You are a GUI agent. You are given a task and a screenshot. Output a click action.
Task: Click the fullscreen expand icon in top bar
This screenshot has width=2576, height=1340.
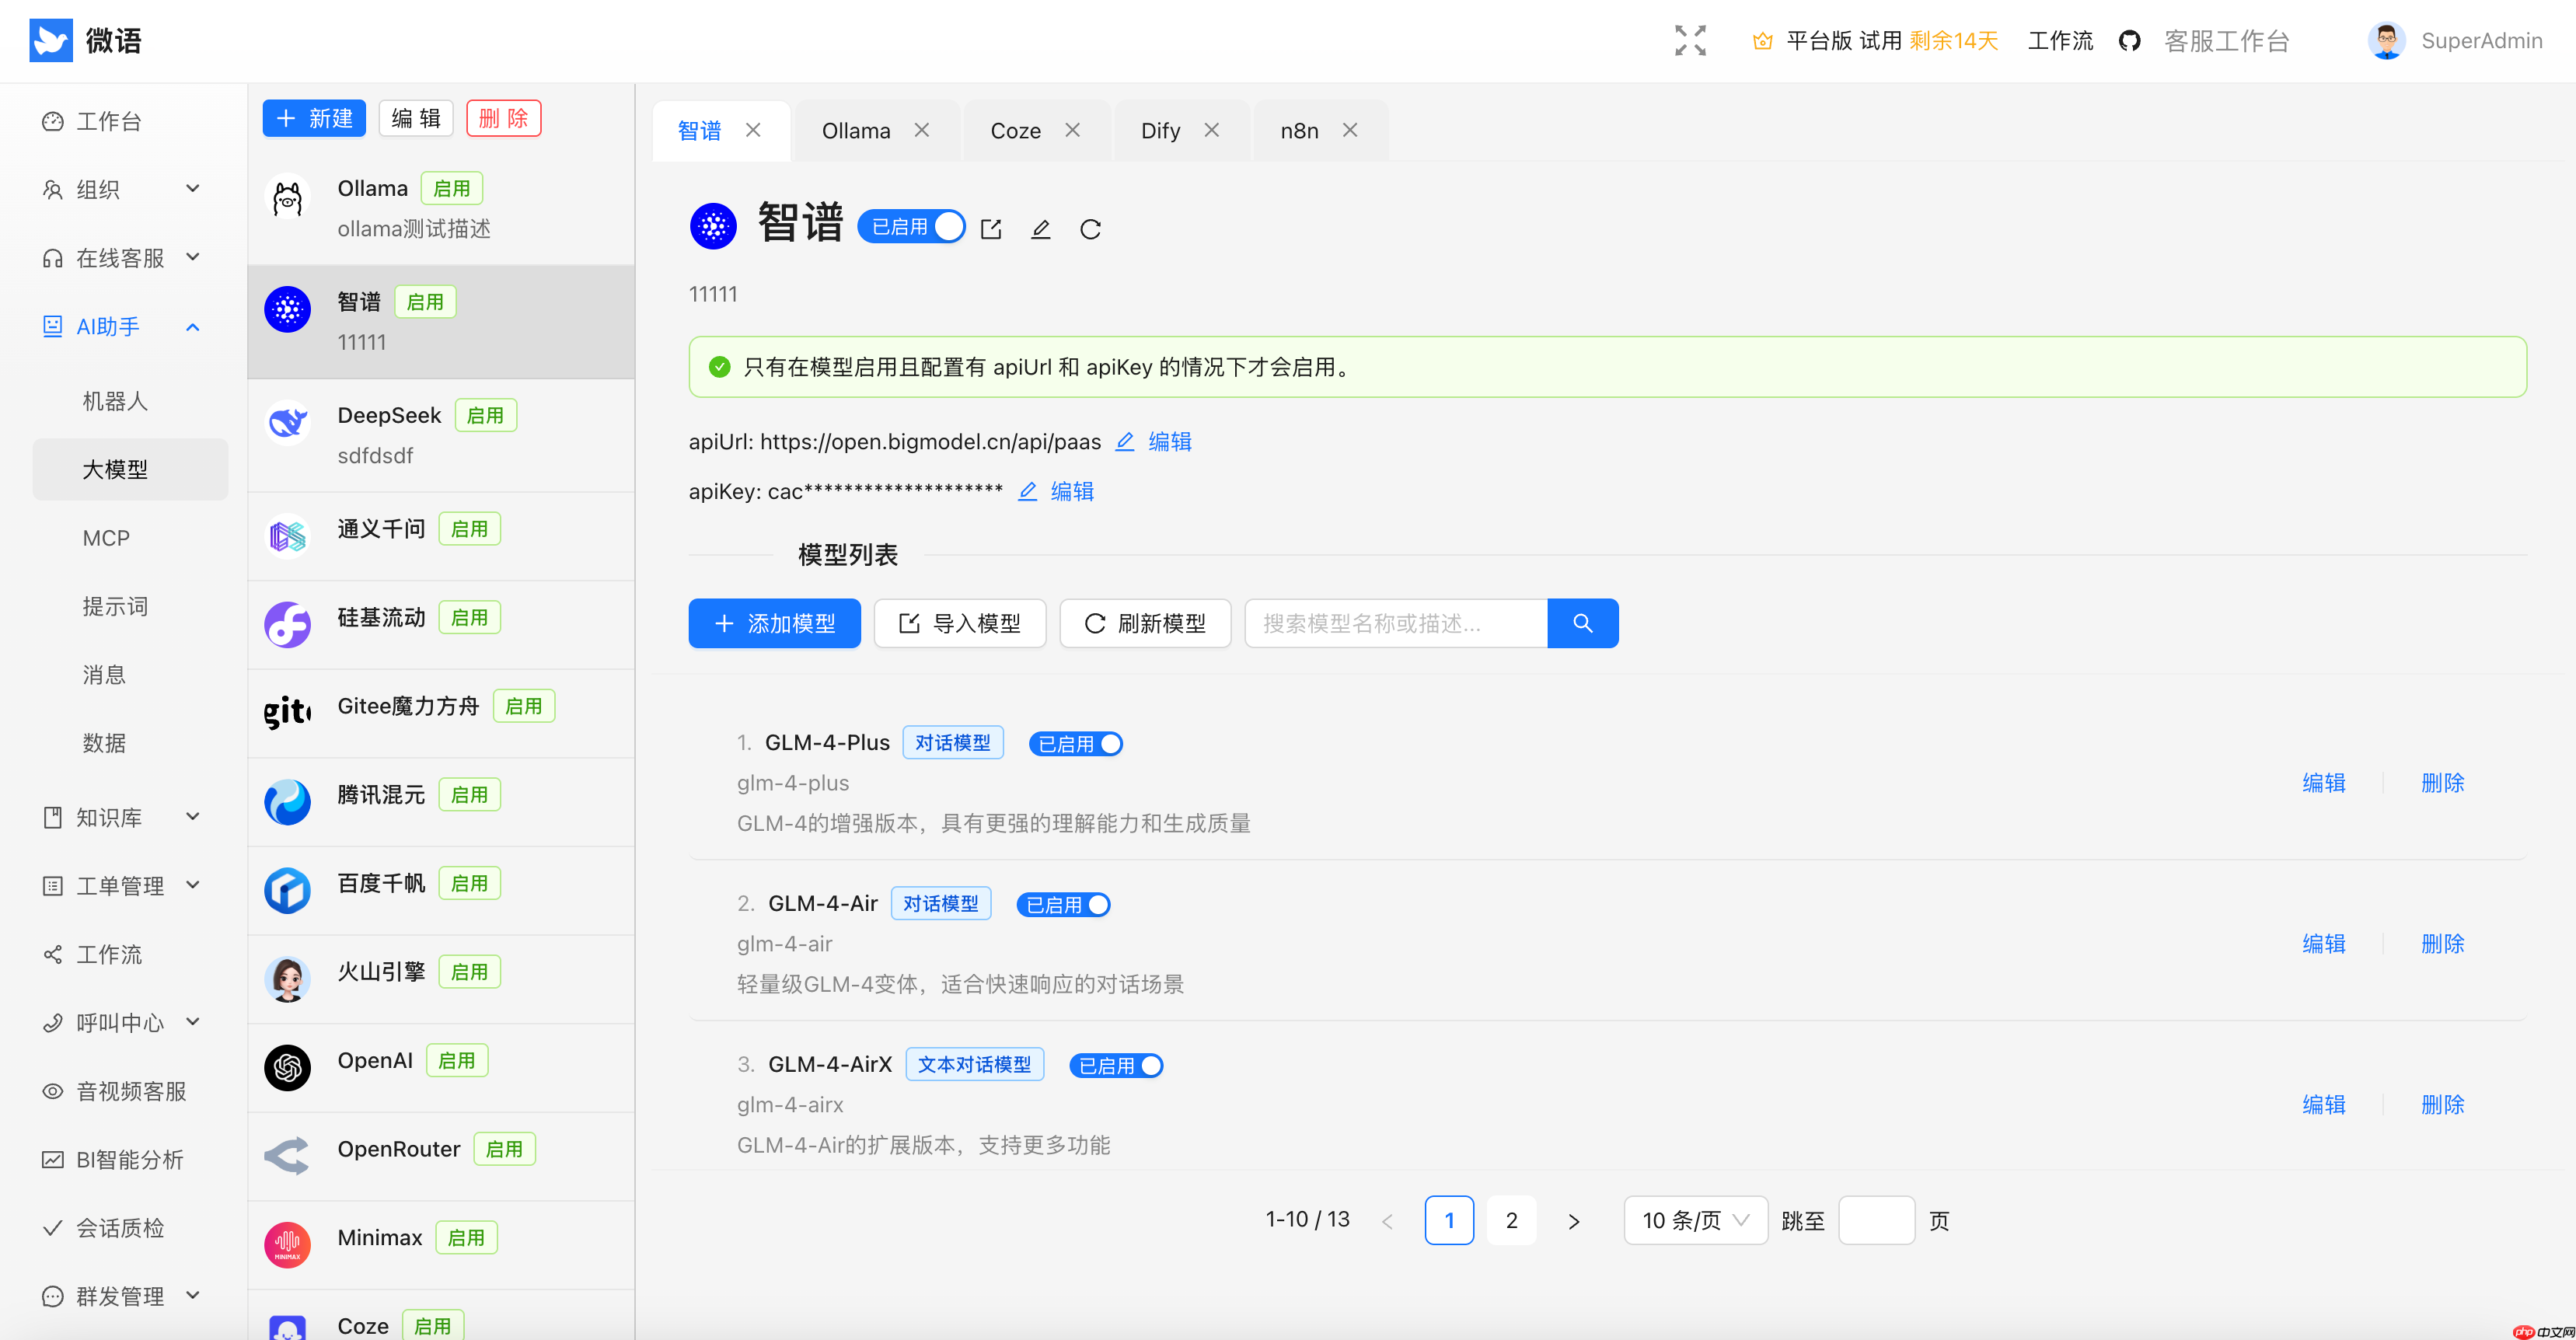pyautogui.click(x=1689, y=40)
